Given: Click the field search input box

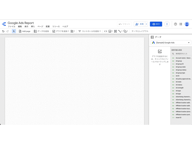Looking at the screenshot, I should 183,54.
